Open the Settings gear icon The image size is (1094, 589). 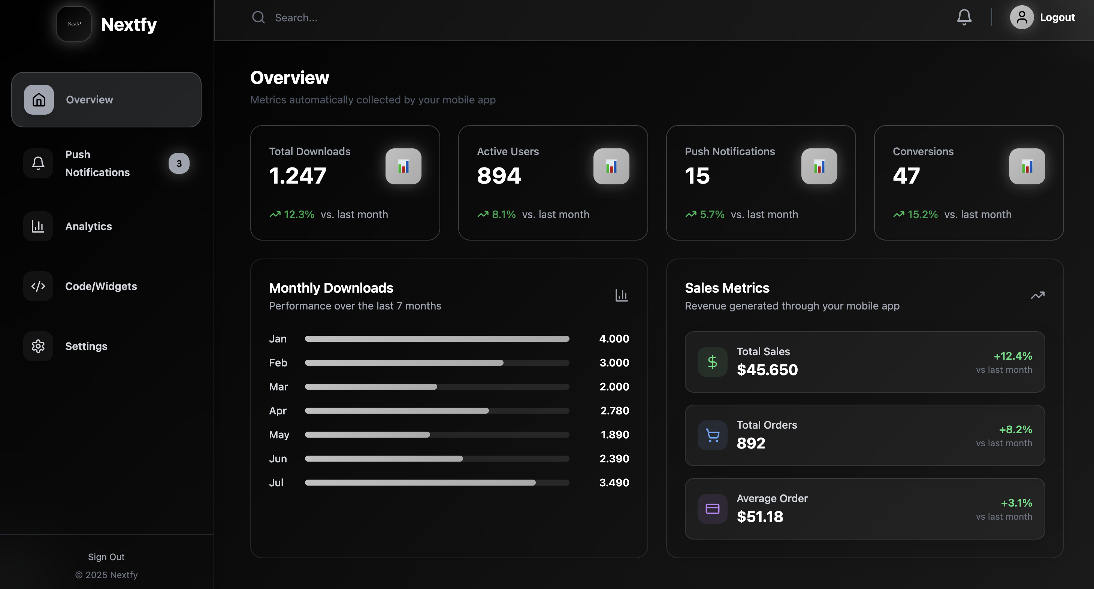click(38, 346)
